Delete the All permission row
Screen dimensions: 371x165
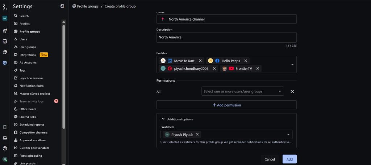pos(292,91)
